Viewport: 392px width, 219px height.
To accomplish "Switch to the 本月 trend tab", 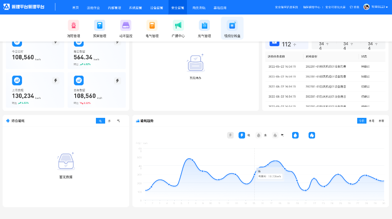I will 371,120.
